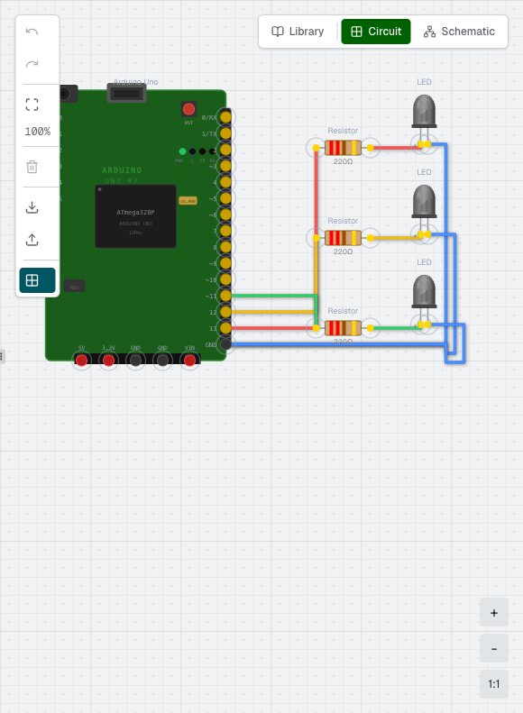Image resolution: width=523 pixels, height=713 pixels.
Task: Select Arduino pin 13
Action: coord(225,328)
